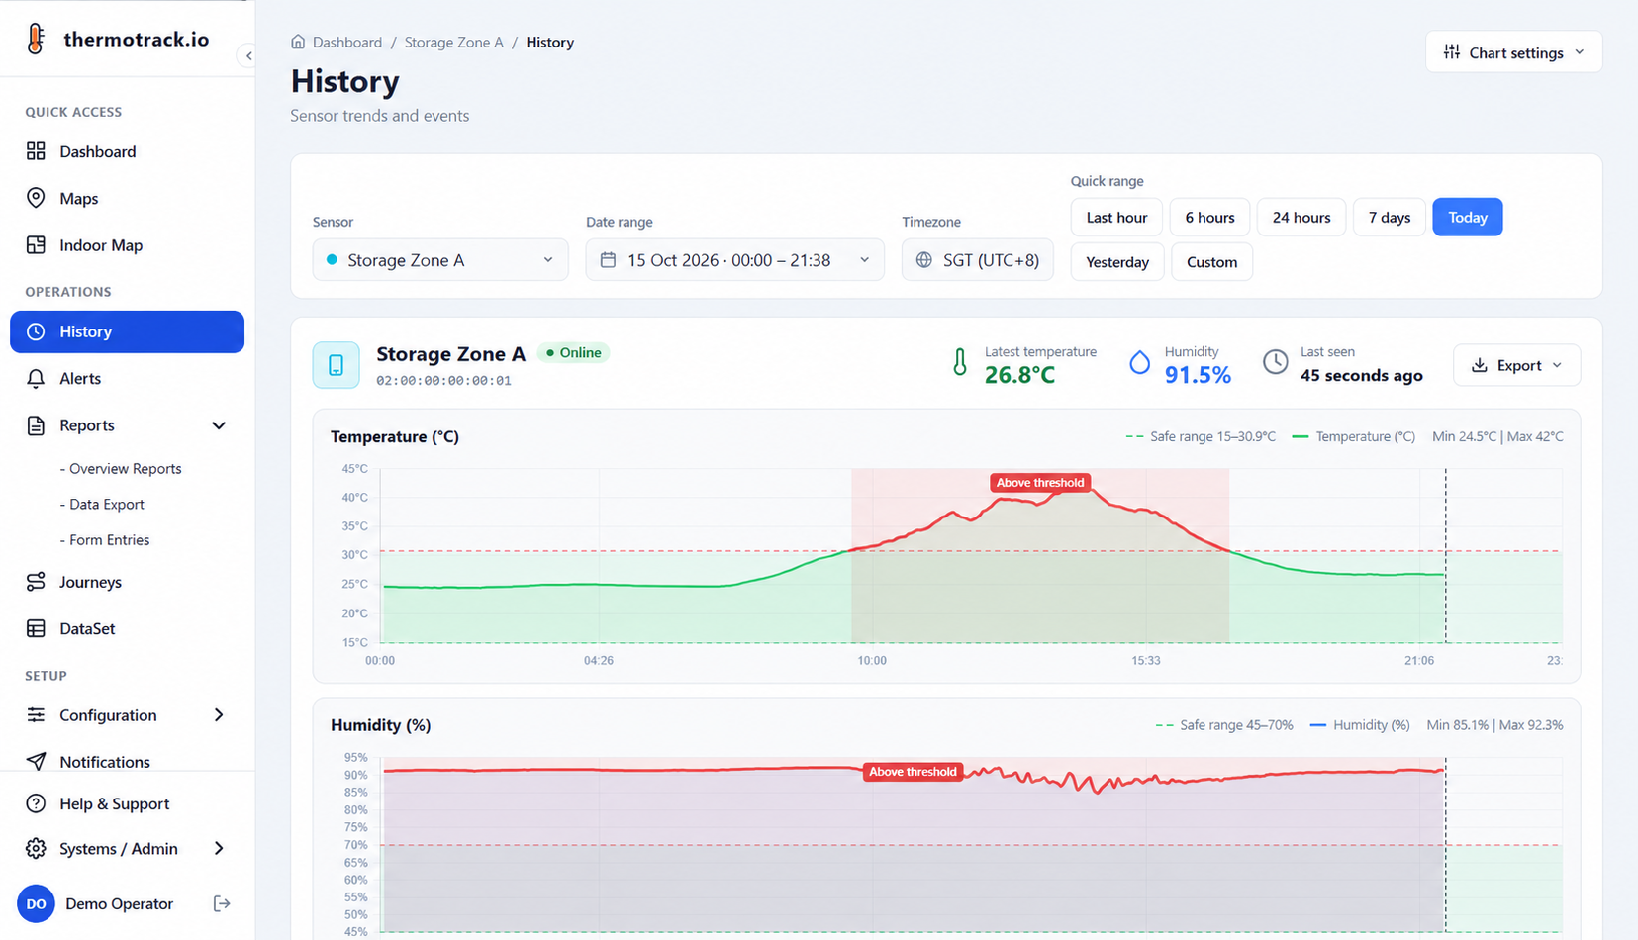Click the DataSet table icon
This screenshot has height=940, width=1638.
[36, 628]
